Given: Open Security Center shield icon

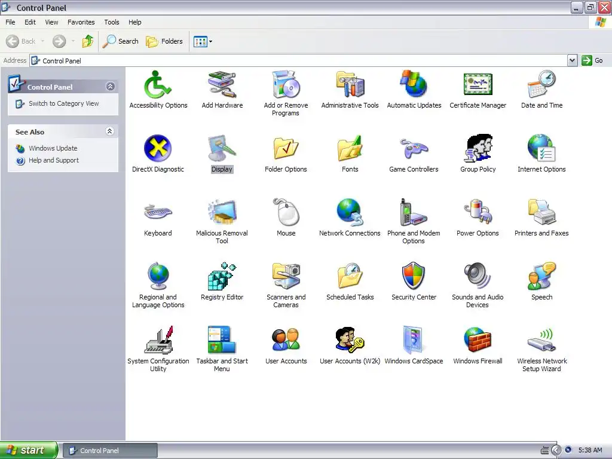Looking at the screenshot, I should coord(414,276).
